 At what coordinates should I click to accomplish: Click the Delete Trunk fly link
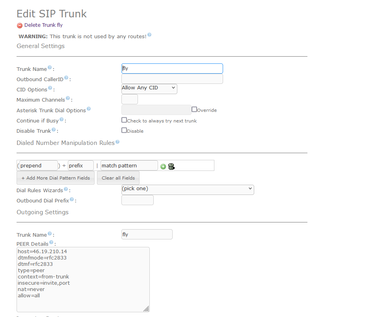43,25
